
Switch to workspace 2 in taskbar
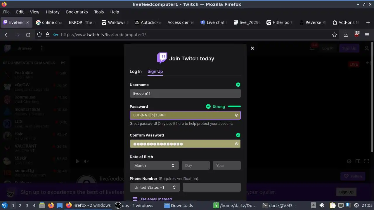point(20,206)
